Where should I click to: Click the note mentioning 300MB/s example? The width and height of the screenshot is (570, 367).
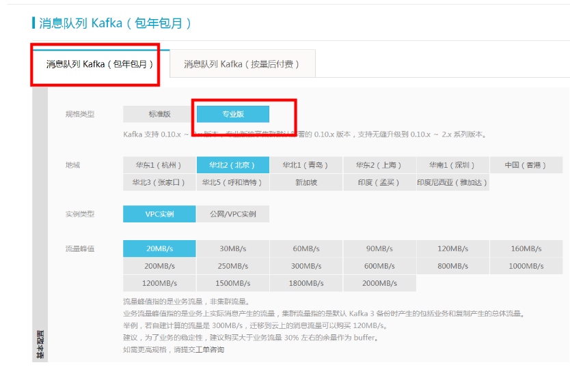point(255,325)
